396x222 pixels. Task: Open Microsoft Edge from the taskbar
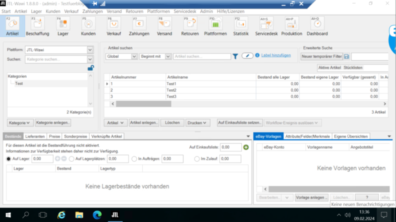(97, 215)
